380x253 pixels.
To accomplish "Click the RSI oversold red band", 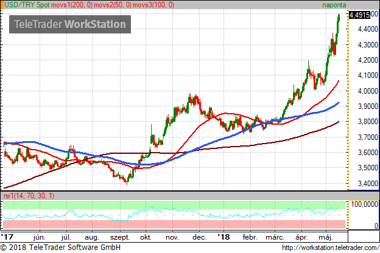I will (174, 224).
